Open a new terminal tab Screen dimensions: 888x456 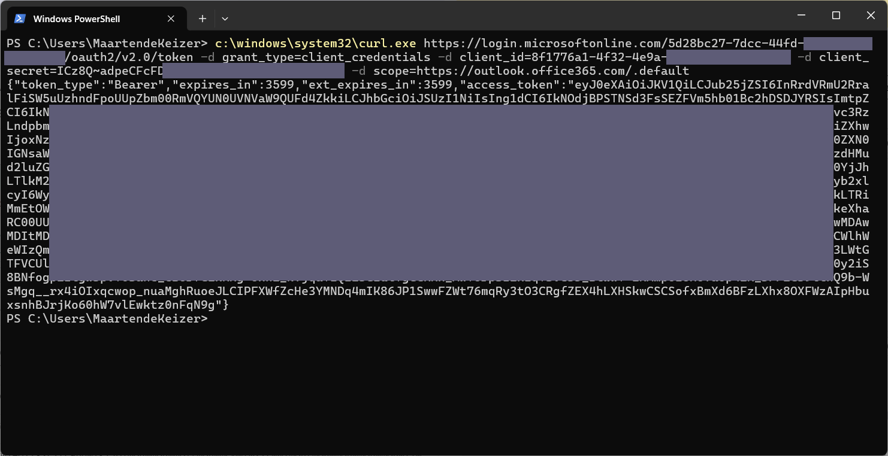(203, 19)
